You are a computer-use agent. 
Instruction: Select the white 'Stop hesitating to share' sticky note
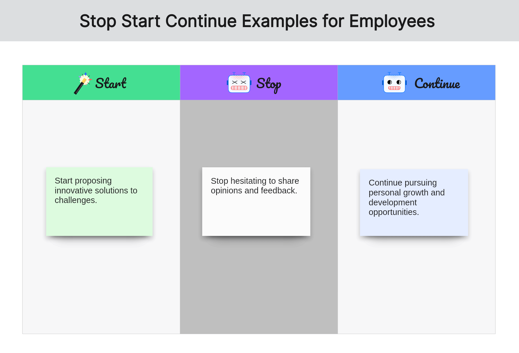click(x=256, y=202)
